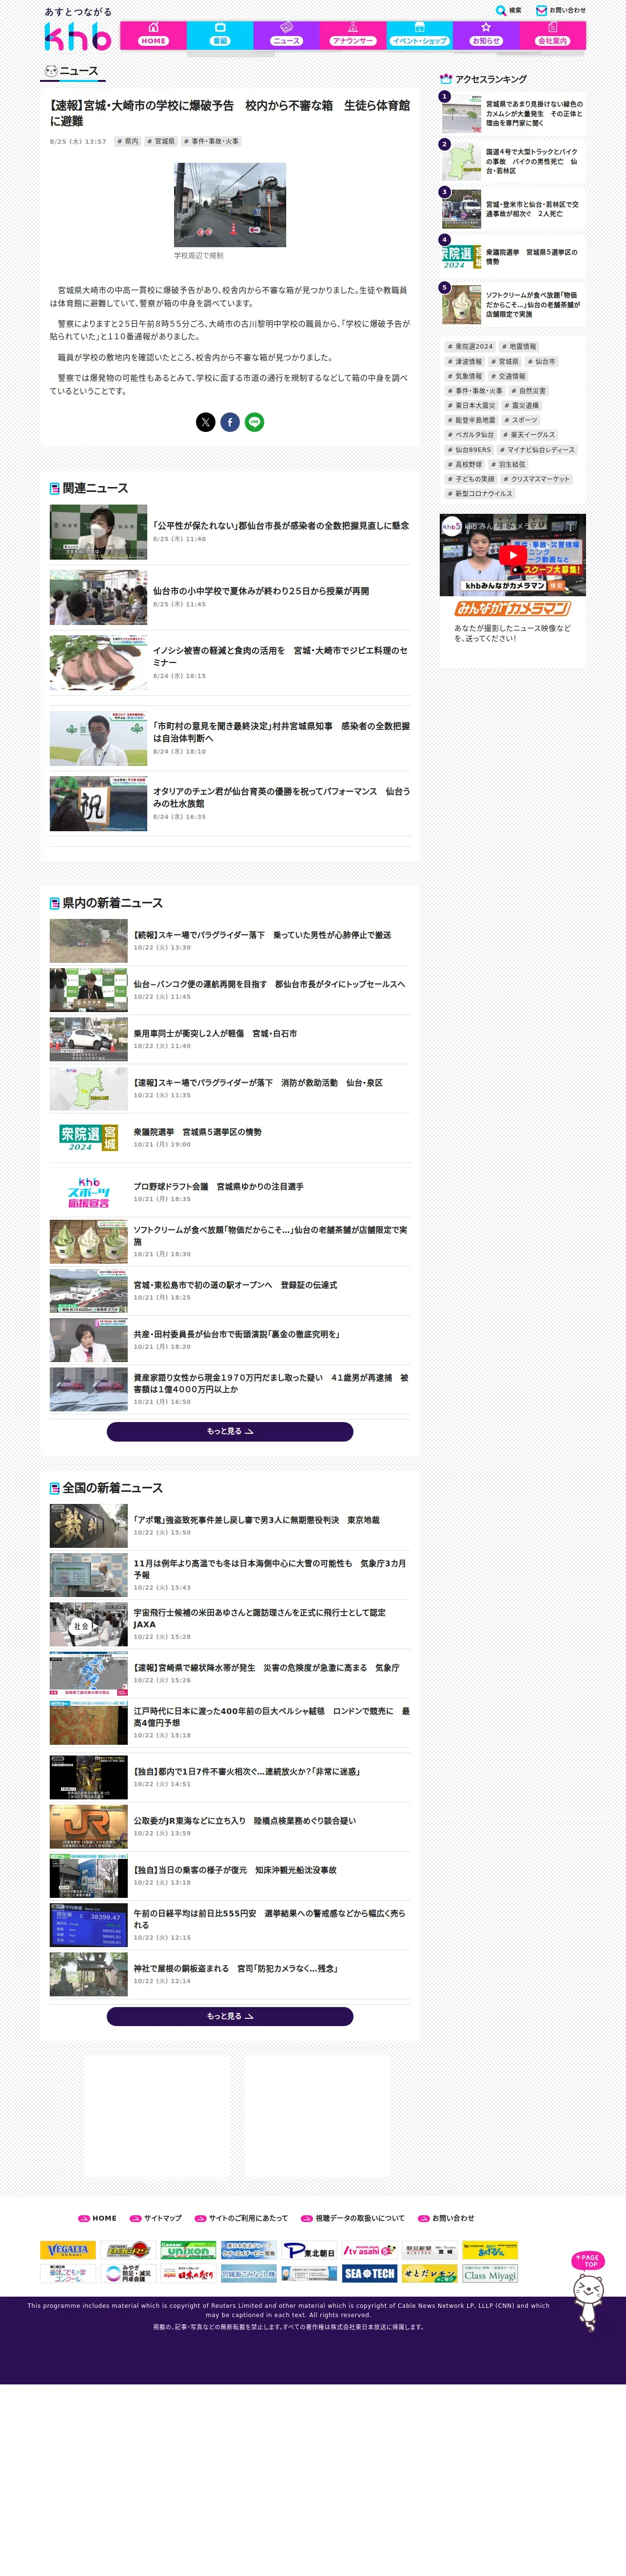Open ranking 3 登米市 accident thumbnail

click(x=461, y=210)
